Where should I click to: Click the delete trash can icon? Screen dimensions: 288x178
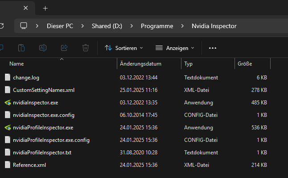[86, 48]
